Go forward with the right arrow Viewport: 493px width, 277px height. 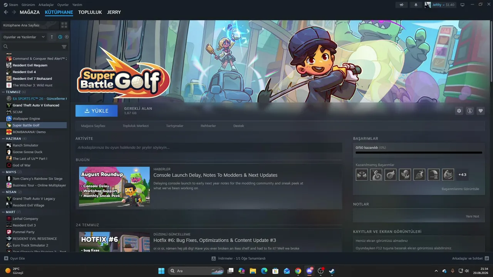click(14, 12)
